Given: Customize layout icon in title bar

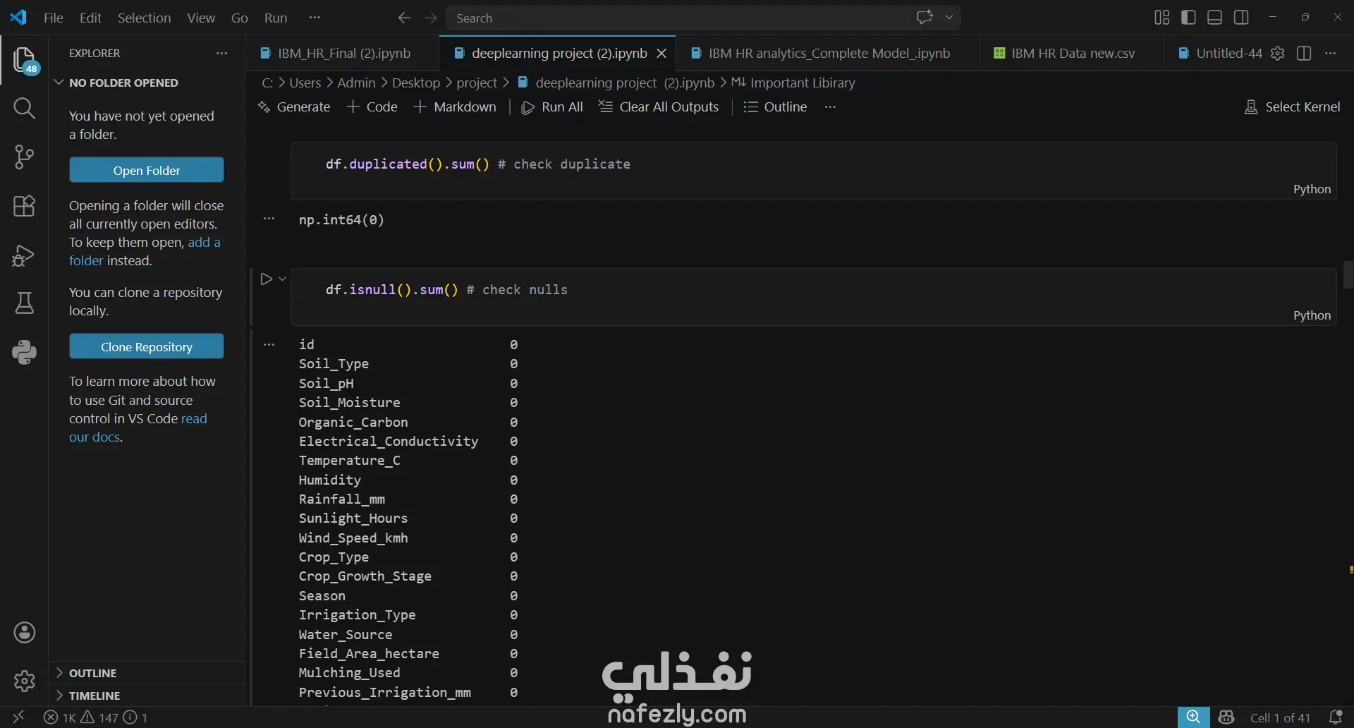Looking at the screenshot, I should click(x=1161, y=18).
